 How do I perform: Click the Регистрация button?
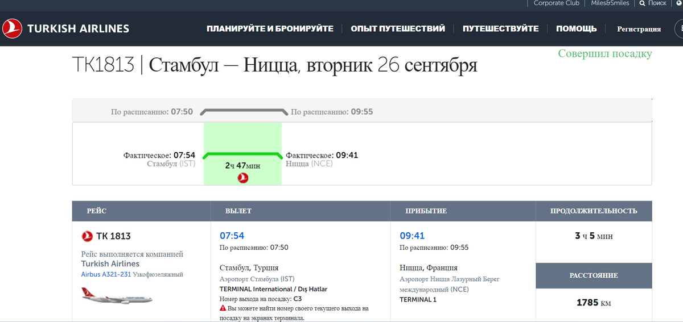pos(639,29)
